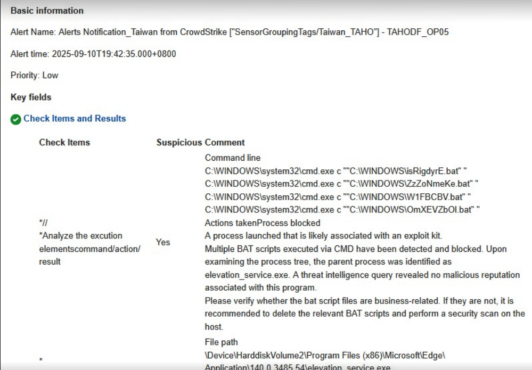
Task: Click the Comment column header
Action: pyautogui.click(x=225, y=143)
